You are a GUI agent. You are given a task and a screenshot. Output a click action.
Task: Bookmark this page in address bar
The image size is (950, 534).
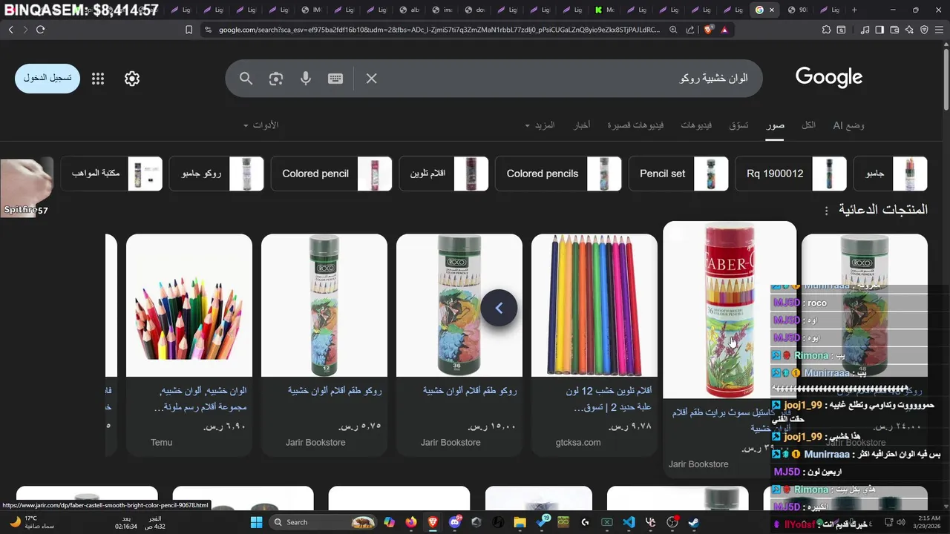[x=189, y=30]
